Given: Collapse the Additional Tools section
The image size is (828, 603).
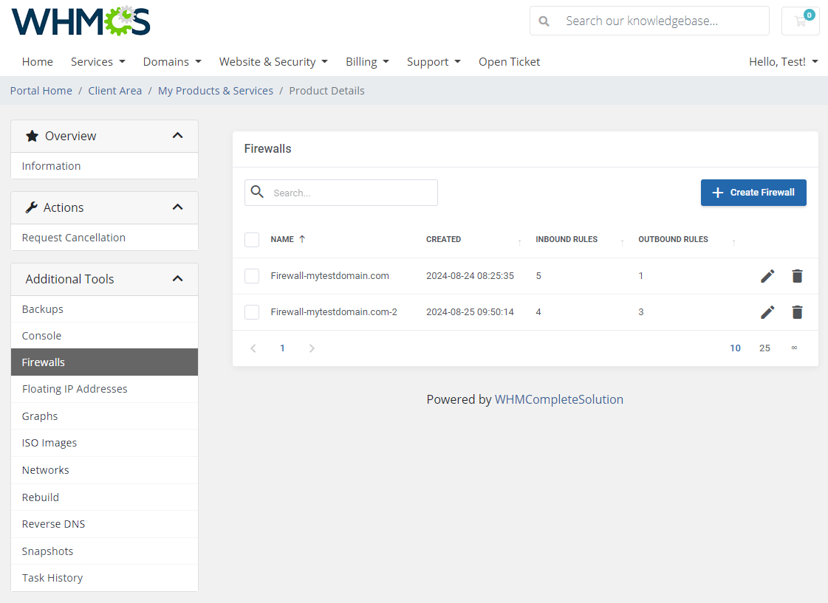Looking at the screenshot, I should [x=177, y=279].
